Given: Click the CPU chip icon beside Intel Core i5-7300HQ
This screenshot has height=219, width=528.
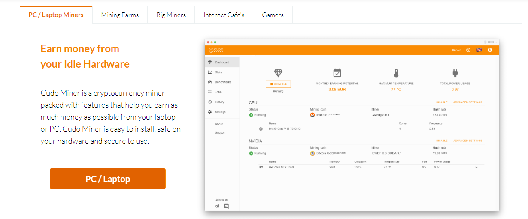Looking at the screenshot, I should [261, 129].
